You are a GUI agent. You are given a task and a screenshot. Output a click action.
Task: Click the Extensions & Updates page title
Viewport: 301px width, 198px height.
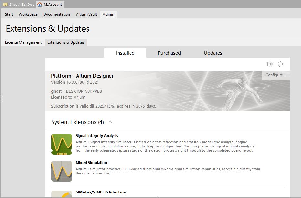pos(48,29)
